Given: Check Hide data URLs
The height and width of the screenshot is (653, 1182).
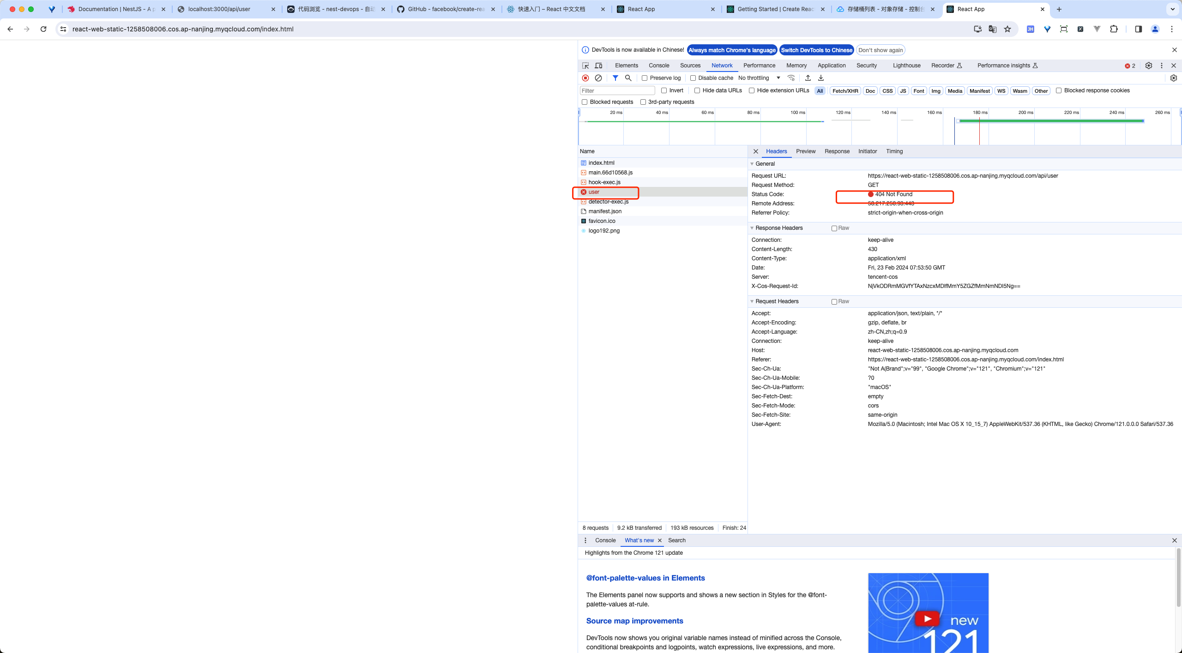Looking at the screenshot, I should coord(697,90).
